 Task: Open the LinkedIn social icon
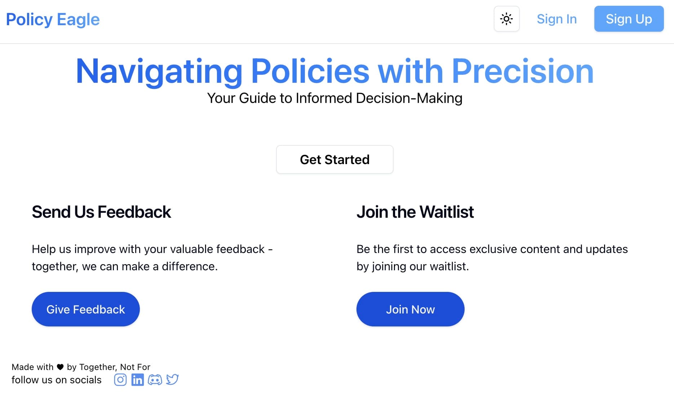click(x=137, y=380)
